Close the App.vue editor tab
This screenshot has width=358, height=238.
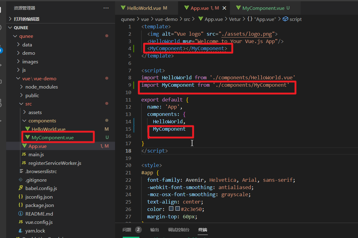(224, 8)
